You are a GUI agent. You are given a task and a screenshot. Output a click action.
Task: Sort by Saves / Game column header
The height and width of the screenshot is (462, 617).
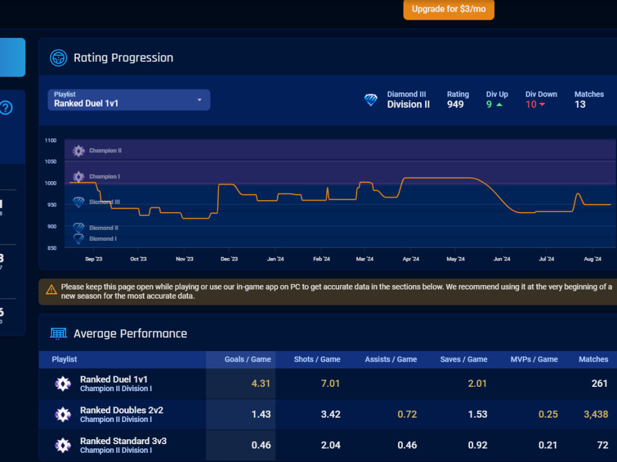[x=463, y=359]
